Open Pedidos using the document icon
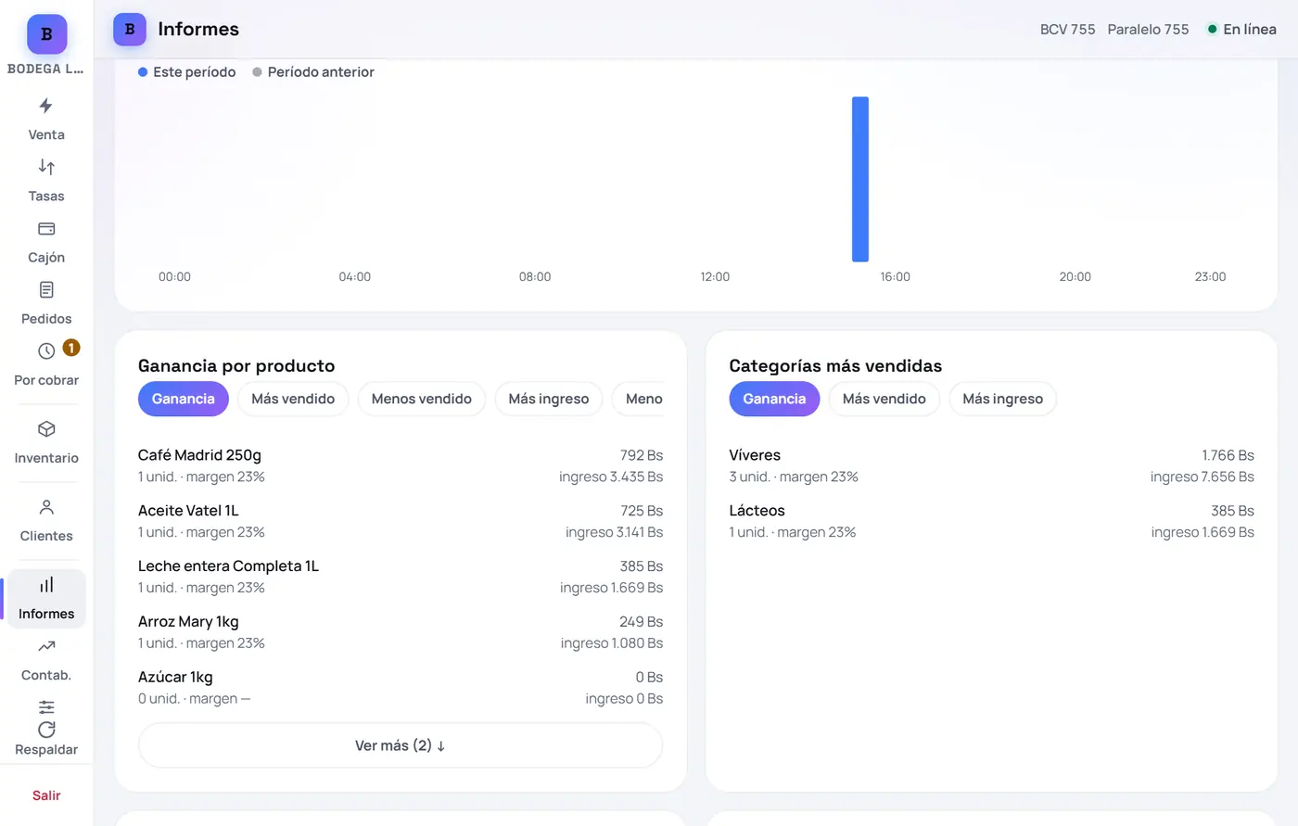1298x826 pixels. click(x=46, y=290)
